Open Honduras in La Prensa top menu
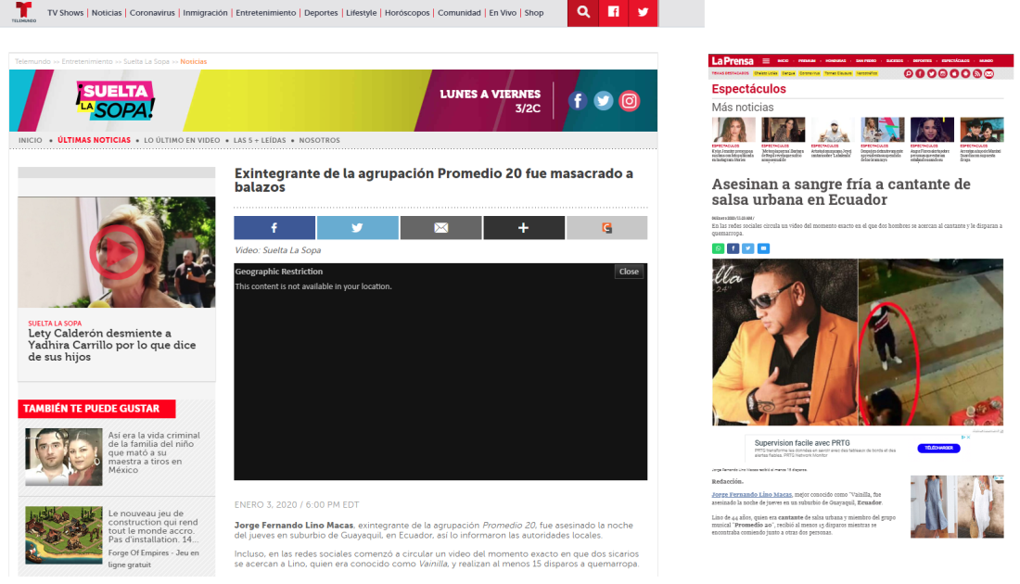The height and width of the screenshot is (584, 1020). 835,61
